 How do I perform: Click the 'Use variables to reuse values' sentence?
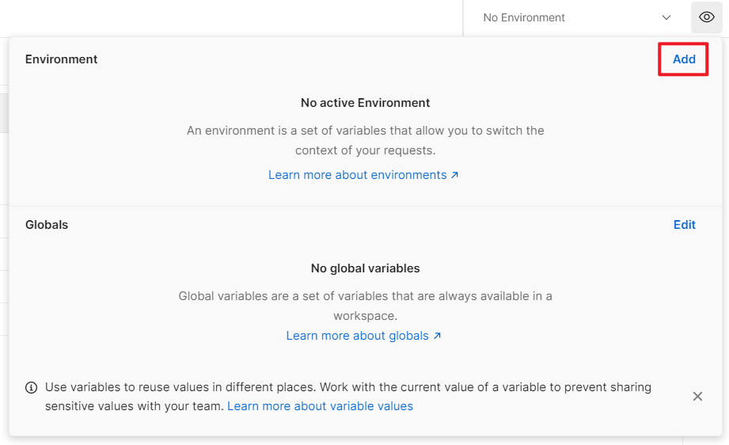tap(180, 387)
